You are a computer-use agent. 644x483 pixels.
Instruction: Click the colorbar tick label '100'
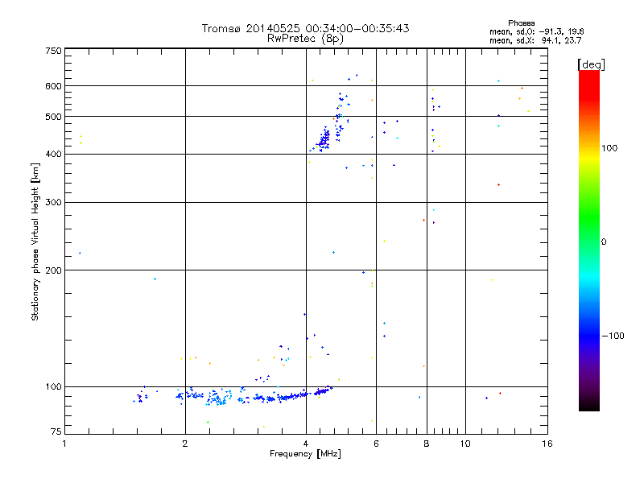point(609,148)
